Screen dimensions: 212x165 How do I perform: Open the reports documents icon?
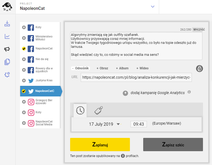[x=7, y=62]
